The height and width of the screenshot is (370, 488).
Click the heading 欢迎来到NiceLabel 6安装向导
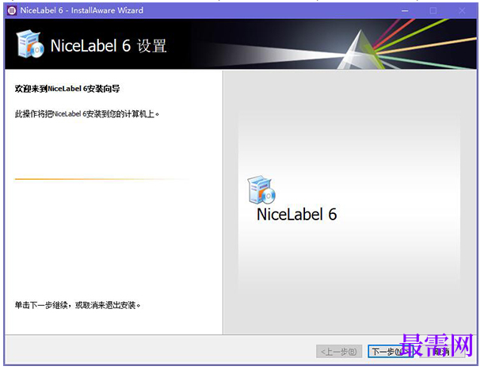click(x=67, y=89)
